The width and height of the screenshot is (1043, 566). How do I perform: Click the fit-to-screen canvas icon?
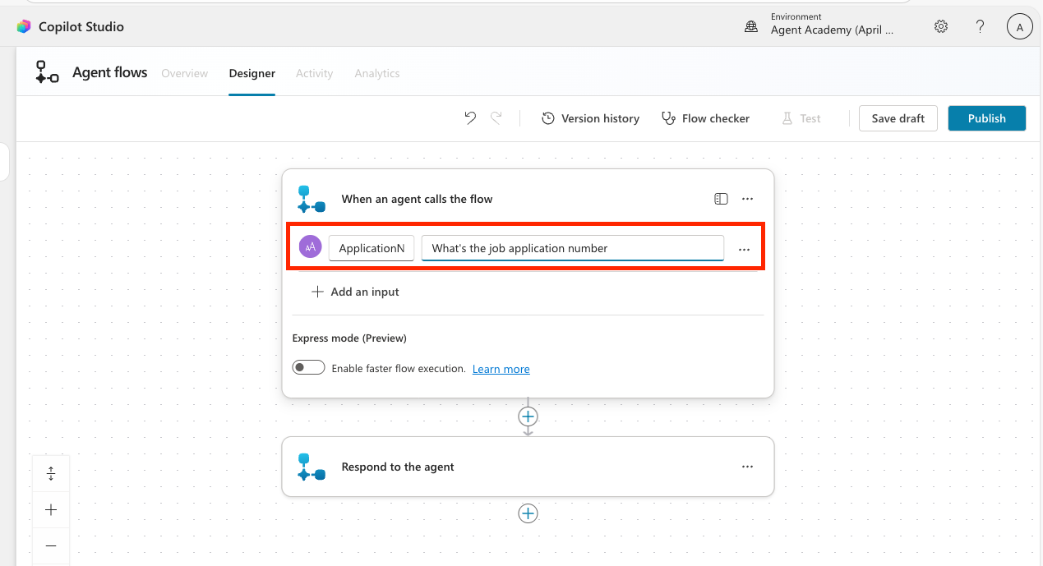pyautogui.click(x=51, y=473)
